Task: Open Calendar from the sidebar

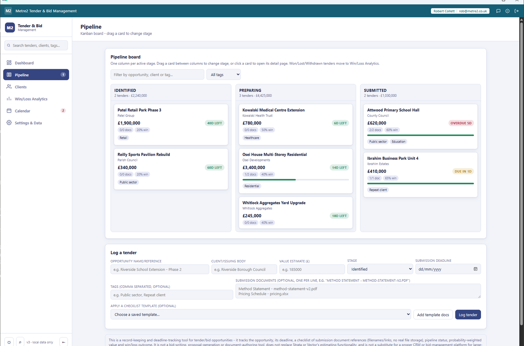Action: [x=36, y=111]
